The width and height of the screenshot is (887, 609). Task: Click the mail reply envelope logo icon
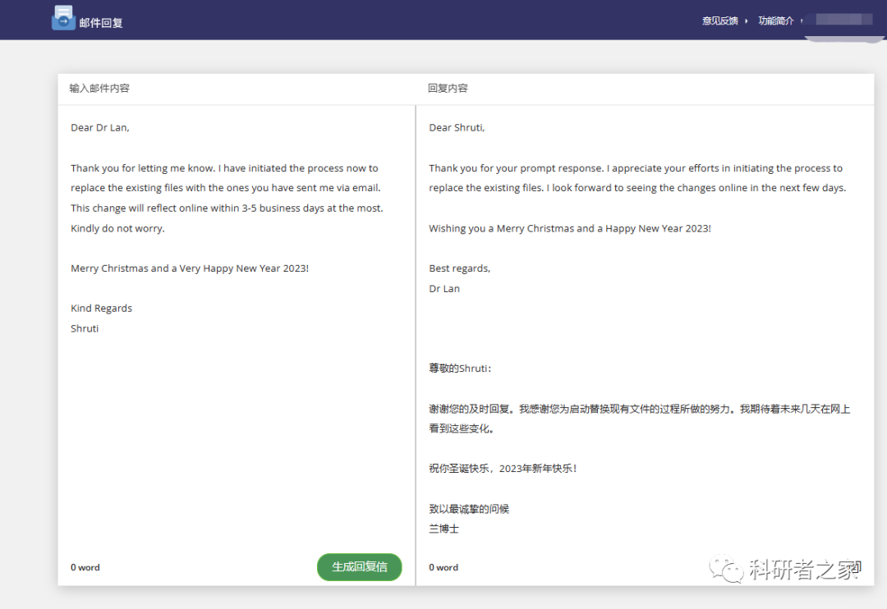(63, 18)
